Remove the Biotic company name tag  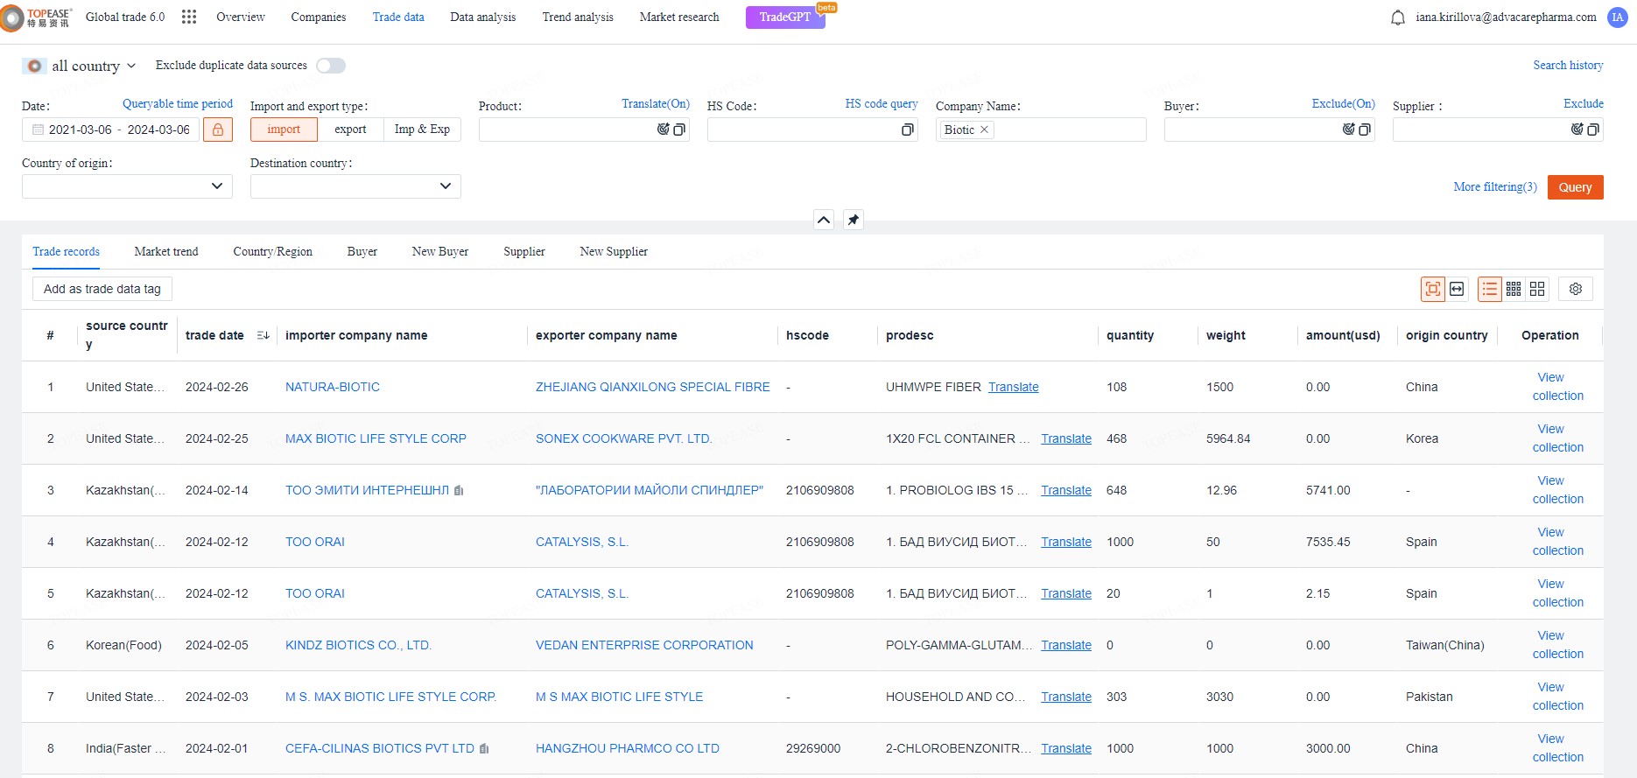click(984, 130)
